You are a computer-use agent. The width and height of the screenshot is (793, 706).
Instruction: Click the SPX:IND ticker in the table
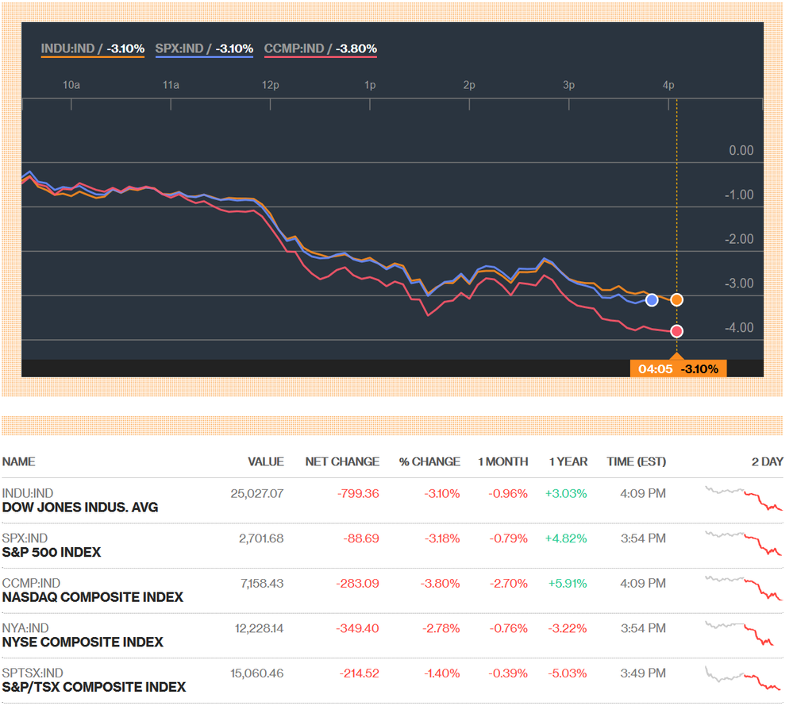25,538
